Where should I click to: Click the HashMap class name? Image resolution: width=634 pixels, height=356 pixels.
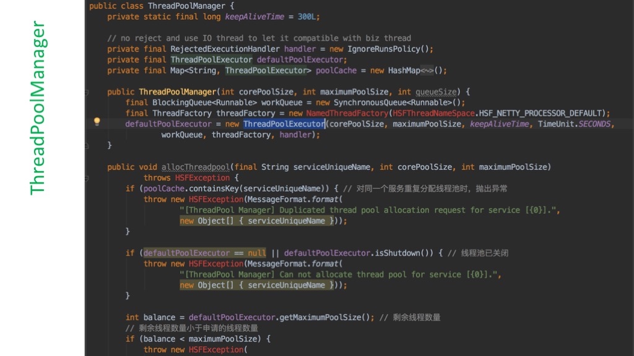[404, 70]
